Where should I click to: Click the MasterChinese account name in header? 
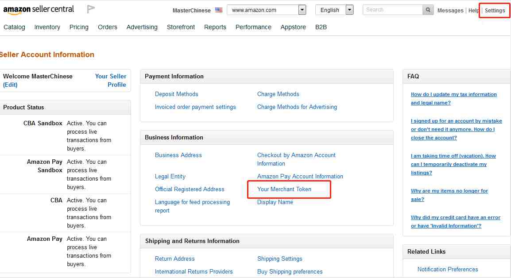192,11
